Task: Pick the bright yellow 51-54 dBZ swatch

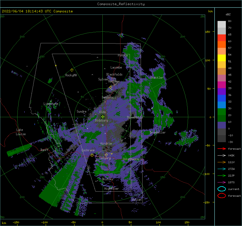Action: [x=222, y=58]
